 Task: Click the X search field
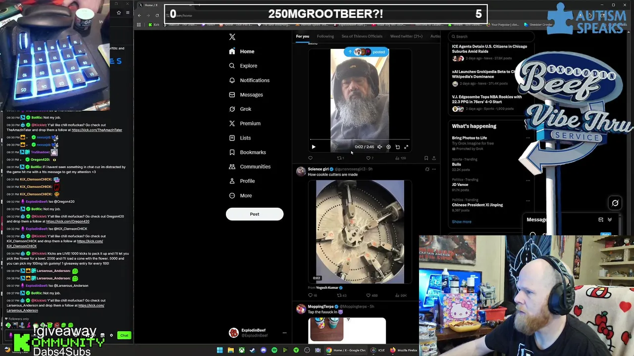click(490, 37)
